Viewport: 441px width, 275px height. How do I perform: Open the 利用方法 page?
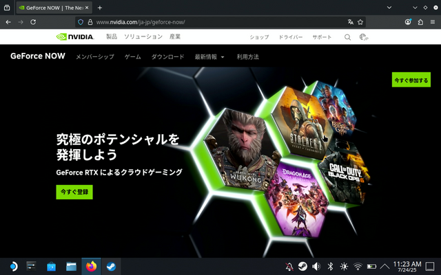[248, 56]
